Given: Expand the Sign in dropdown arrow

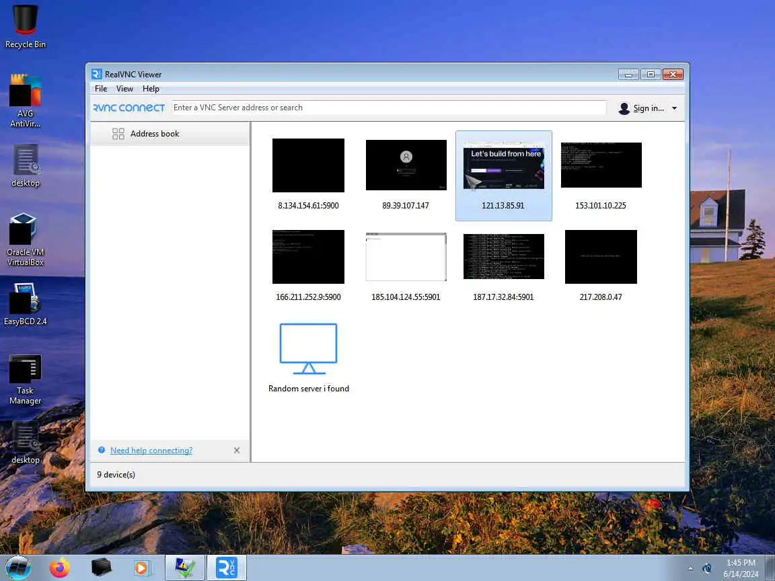Looking at the screenshot, I should (x=674, y=108).
